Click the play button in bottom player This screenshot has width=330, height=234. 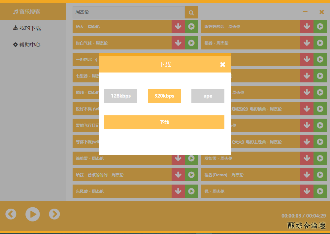(33, 214)
